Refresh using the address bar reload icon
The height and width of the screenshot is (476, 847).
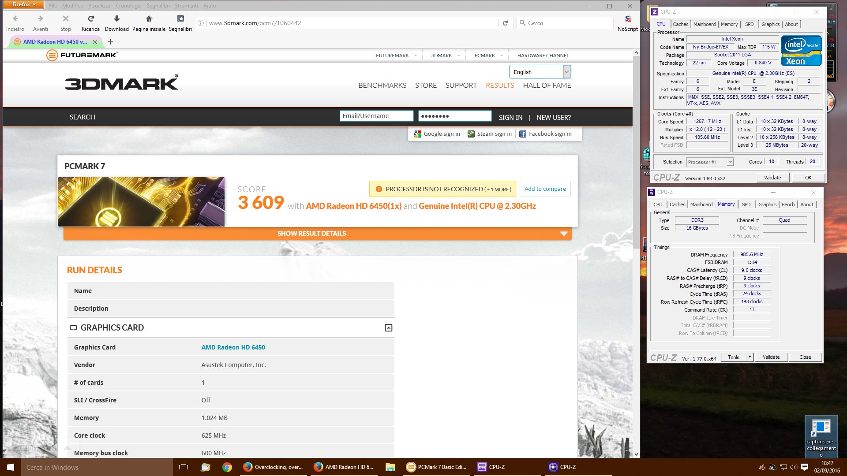[x=506, y=23]
